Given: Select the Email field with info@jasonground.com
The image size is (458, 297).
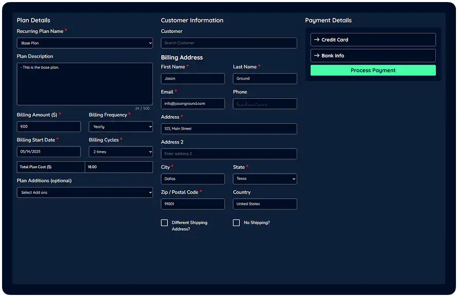Looking at the screenshot, I should (193, 103).
